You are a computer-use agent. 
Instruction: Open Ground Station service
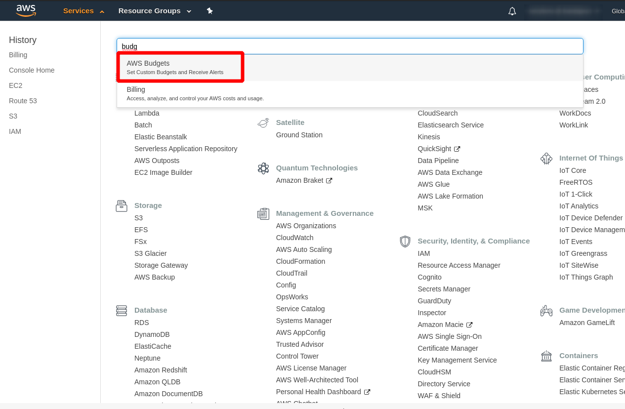299,135
